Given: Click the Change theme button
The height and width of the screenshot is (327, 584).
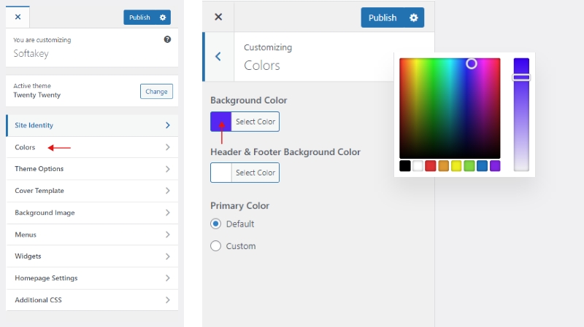Looking at the screenshot, I should 156,92.
